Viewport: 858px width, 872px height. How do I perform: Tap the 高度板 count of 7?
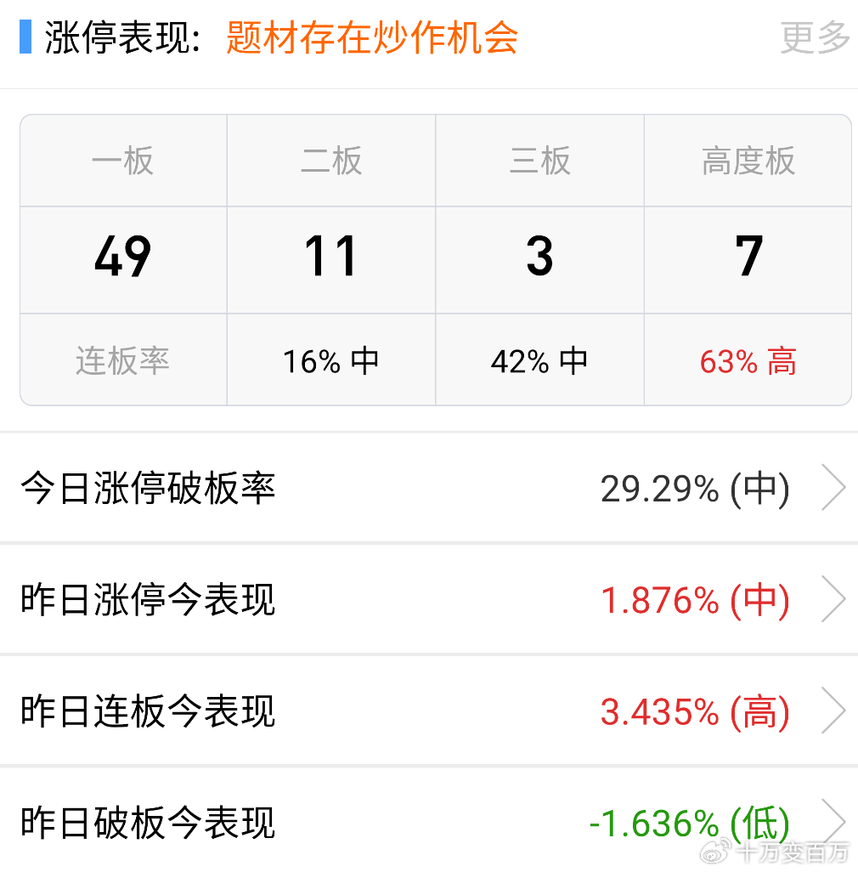[x=748, y=258]
